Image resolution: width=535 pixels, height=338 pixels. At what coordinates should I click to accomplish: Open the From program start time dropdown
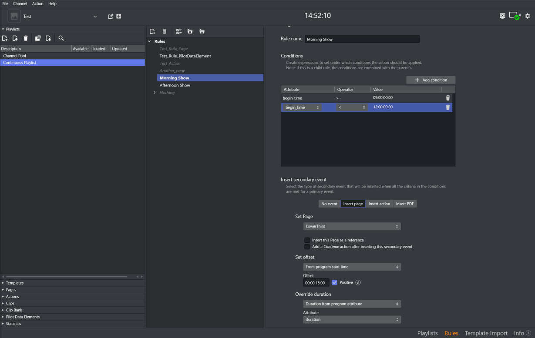(x=352, y=267)
